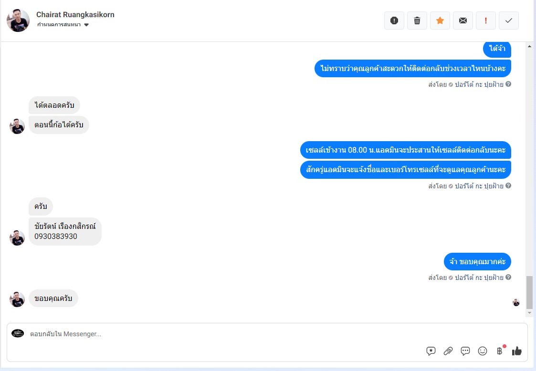This screenshot has height=371, width=536.
Task: Toggle the orange star follow-up flag
Action: (440, 21)
